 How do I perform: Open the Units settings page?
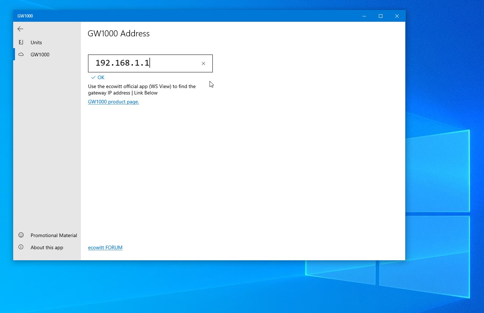(x=47, y=42)
